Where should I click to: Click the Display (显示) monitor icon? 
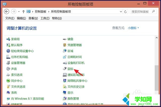(x=65, y=93)
